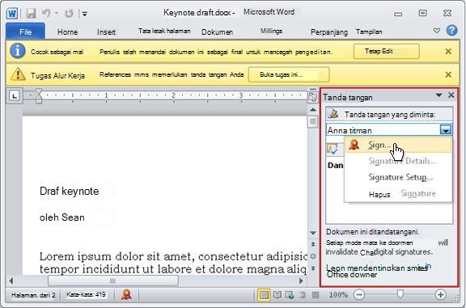The image size is (466, 308).
Task: Click the oleh Sean line in document
Action: click(x=61, y=217)
